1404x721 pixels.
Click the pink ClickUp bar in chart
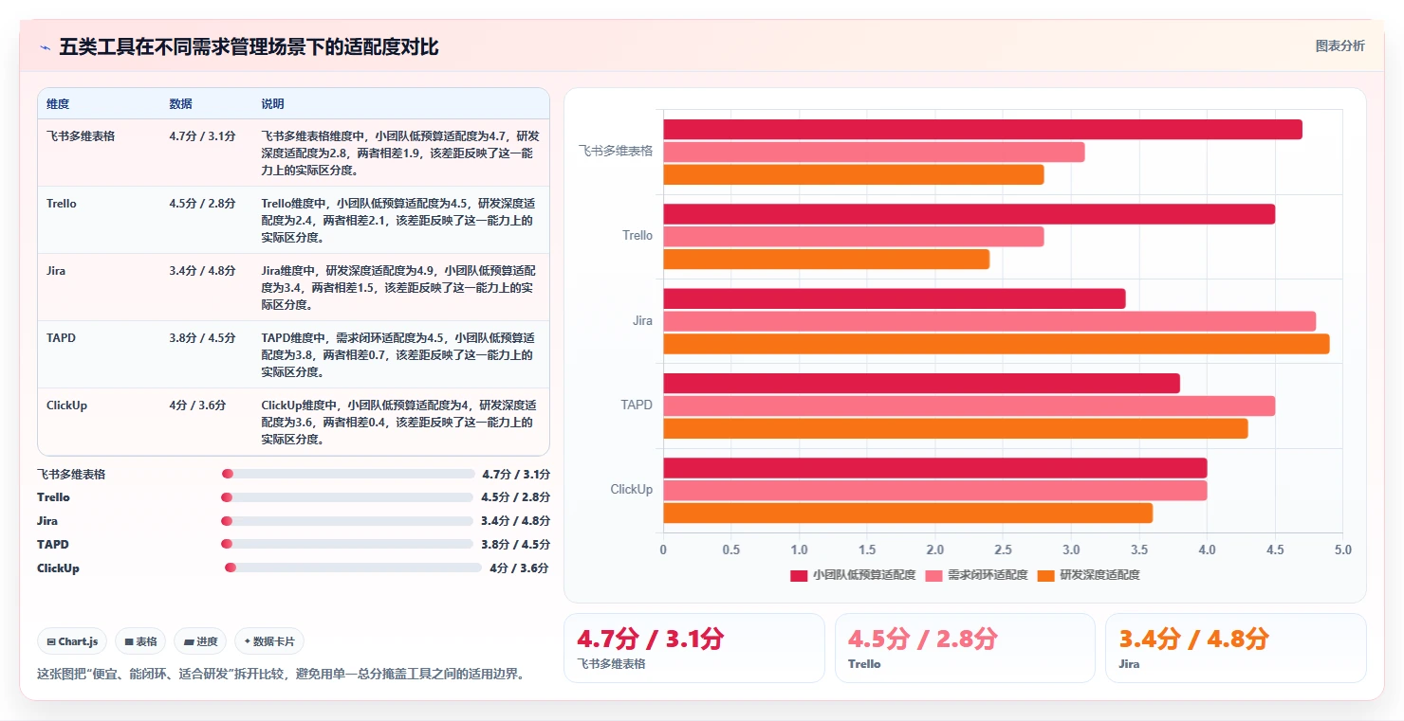click(934, 490)
